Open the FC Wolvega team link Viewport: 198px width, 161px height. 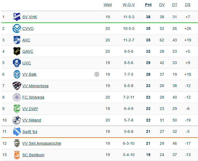click(33, 97)
